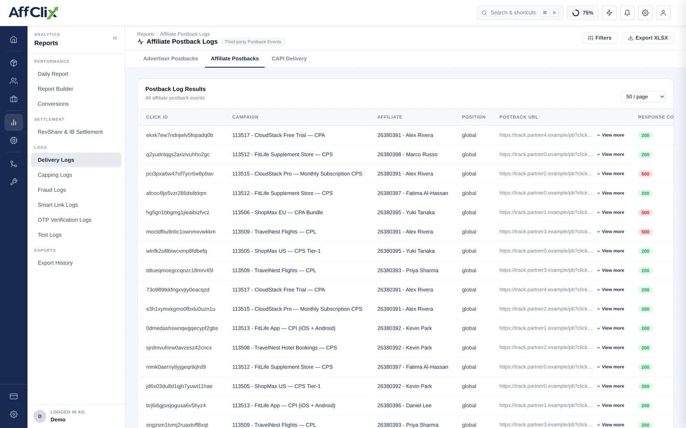
Task: Click campaign 113506 - ShopMax EU — CPA Bundle
Action: pyautogui.click(x=277, y=212)
